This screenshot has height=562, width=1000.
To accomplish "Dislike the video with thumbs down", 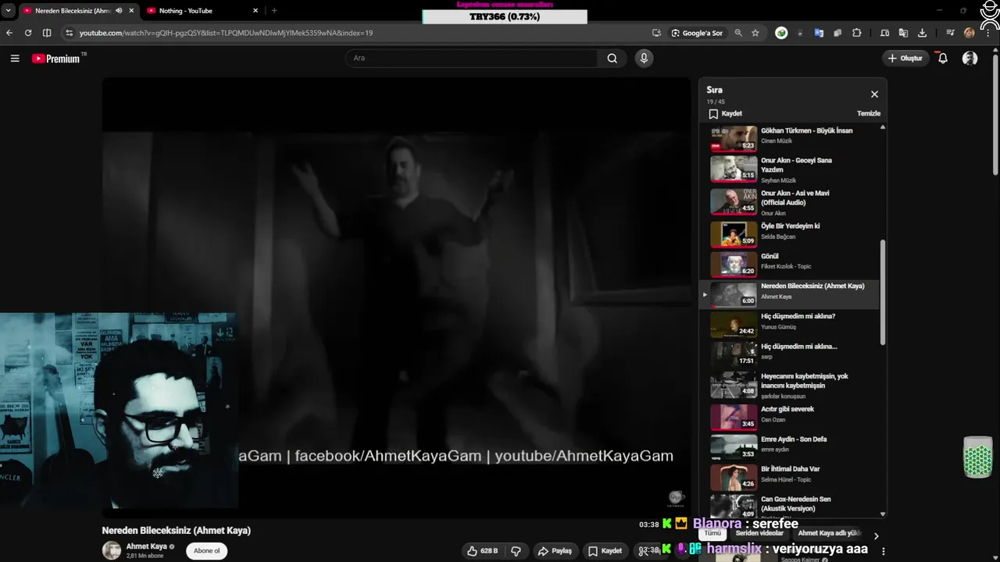I will pos(516,551).
